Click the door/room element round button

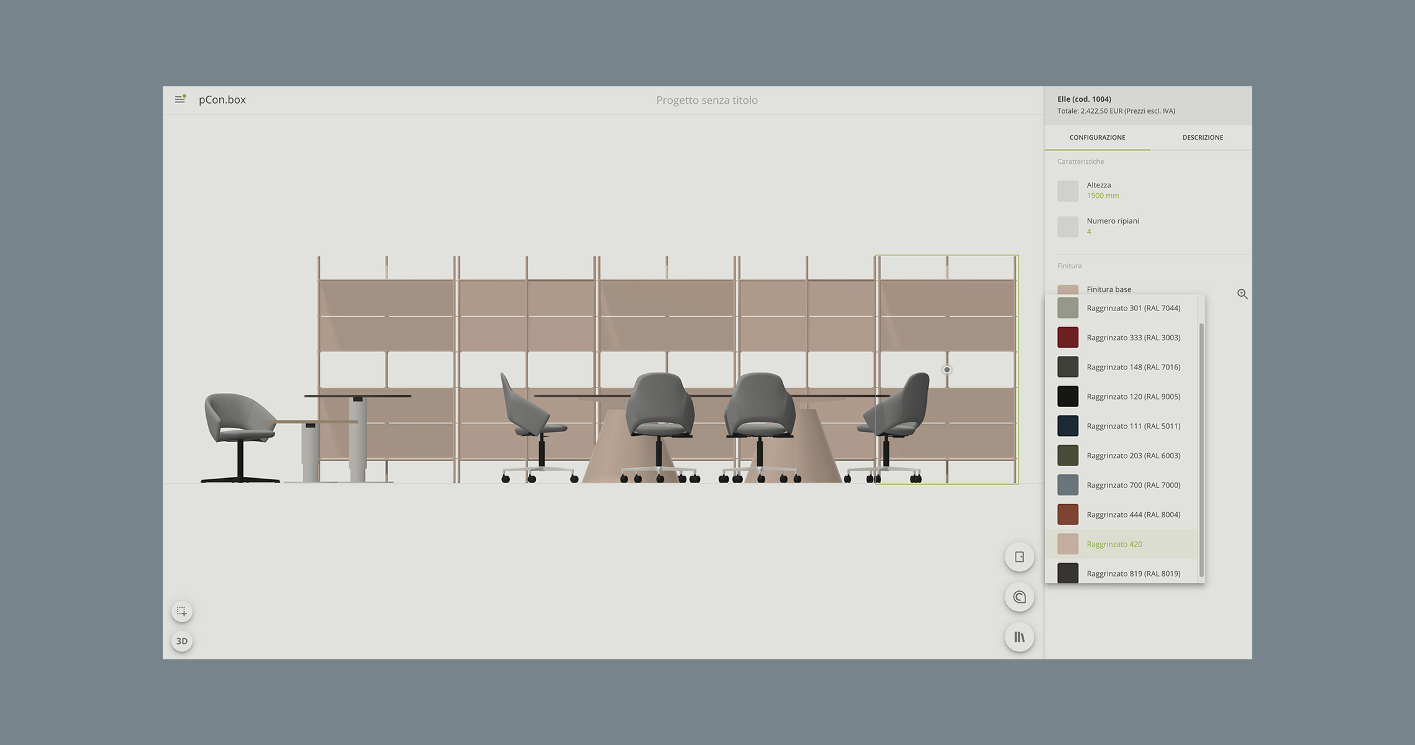pos(1019,557)
